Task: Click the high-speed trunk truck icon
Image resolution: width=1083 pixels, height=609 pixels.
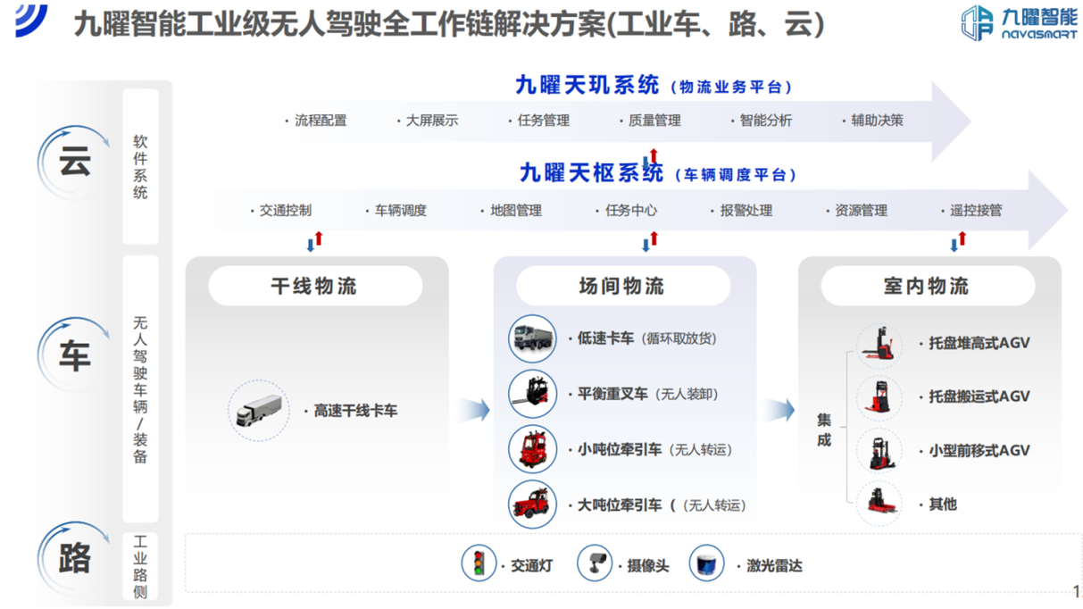Action: (x=259, y=411)
